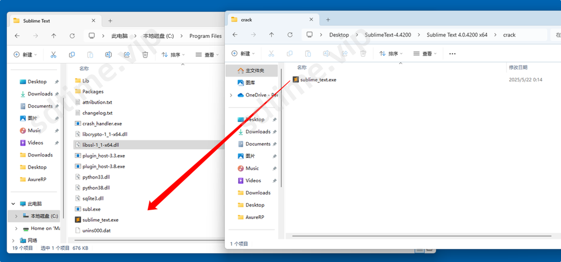Open 查看 view dropdown in Sublime Text window
Image resolution: width=561 pixels, height=262 pixels.
point(207,54)
